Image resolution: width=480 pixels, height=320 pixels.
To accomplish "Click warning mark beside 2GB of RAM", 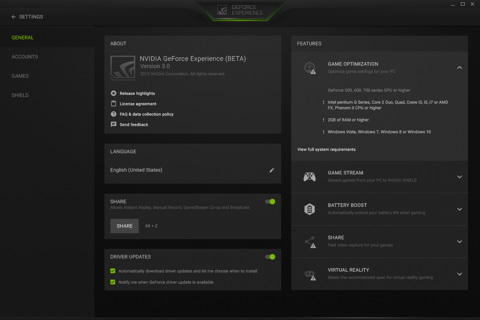I will tap(324, 120).
